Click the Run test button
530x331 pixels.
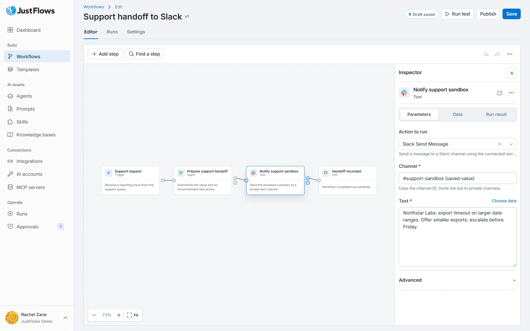tap(457, 14)
